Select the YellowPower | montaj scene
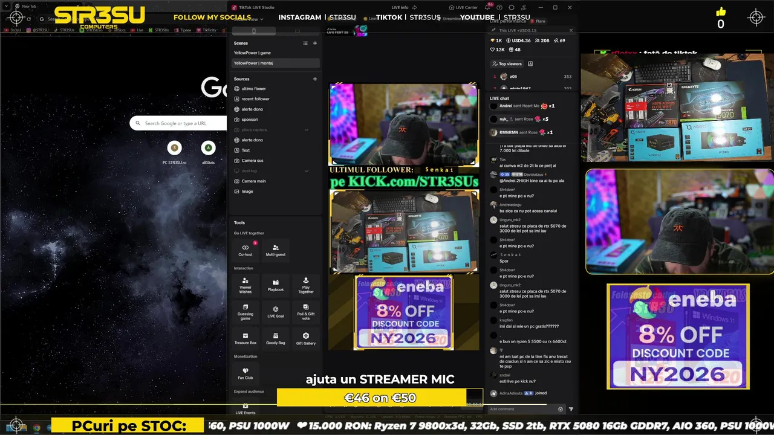The image size is (774, 435). coord(276,63)
